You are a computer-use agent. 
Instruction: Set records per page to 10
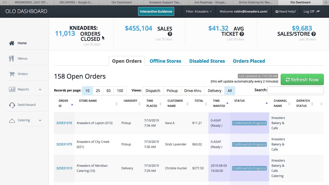click(x=87, y=91)
